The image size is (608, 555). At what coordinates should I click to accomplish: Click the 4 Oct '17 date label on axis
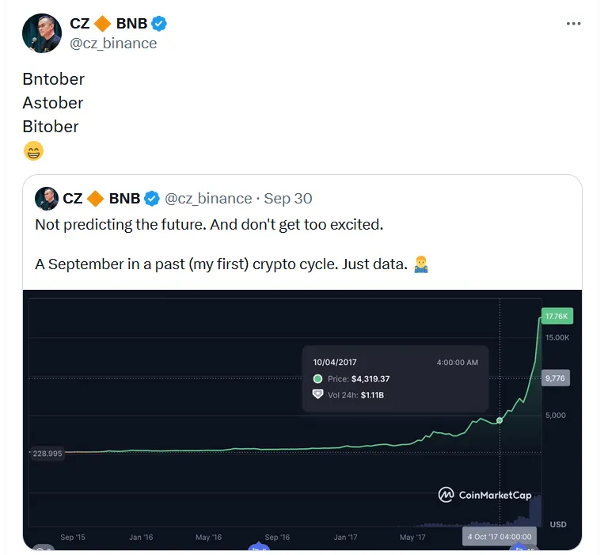click(x=499, y=537)
